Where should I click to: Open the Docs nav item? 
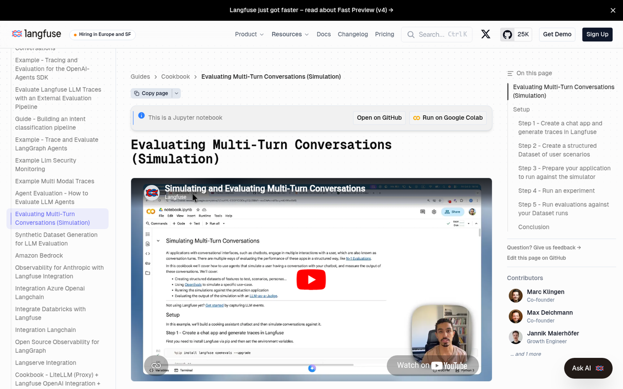[x=323, y=34]
